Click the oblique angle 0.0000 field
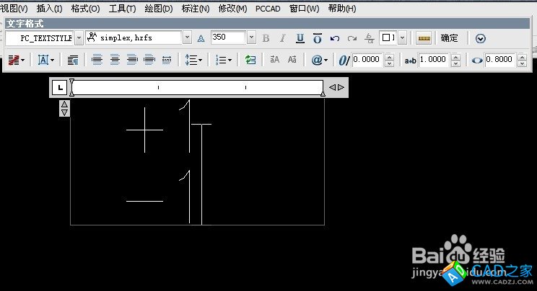537x291 pixels. click(x=367, y=61)
